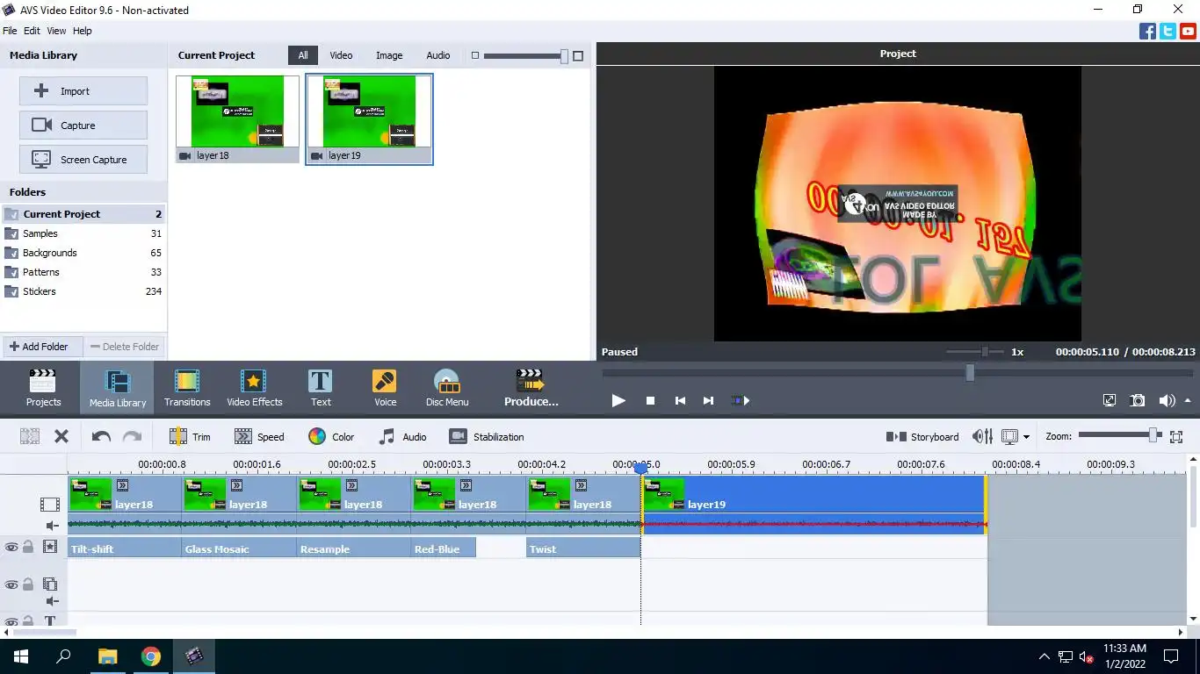Show All media filter tab

(x=302, y=55)
